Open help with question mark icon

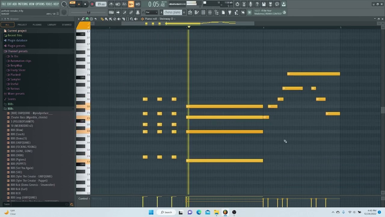(x=257, y=4)
